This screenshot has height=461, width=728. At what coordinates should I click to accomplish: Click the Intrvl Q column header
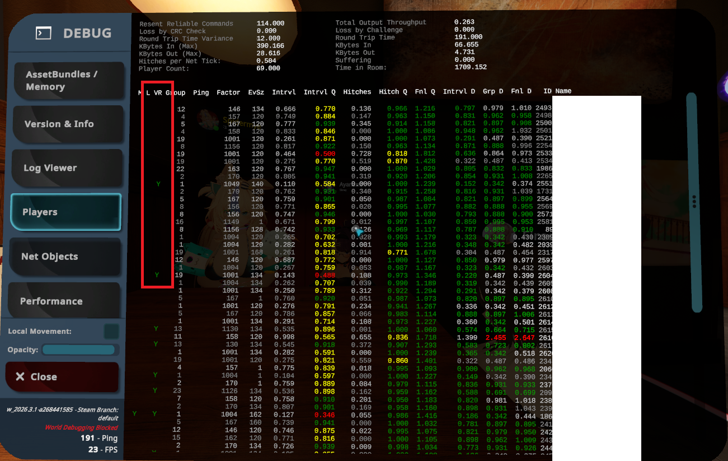(320, 92)
